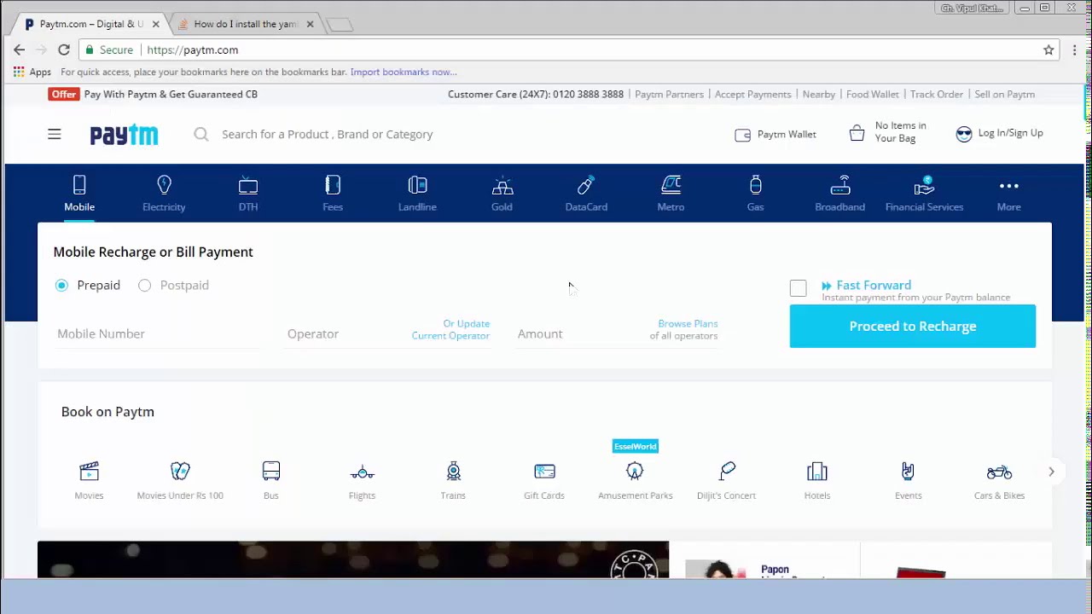This screenshot has height=614, width=1092.
Task: Click Browse Plans link
Action: point(688,324)
